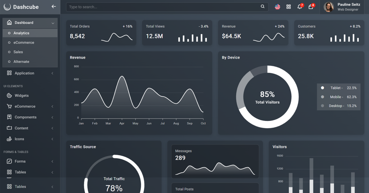Image resolution: width=369 pixels, height=193 pixels.
Task: Open the US flag language selector
Action: point(277,7)
